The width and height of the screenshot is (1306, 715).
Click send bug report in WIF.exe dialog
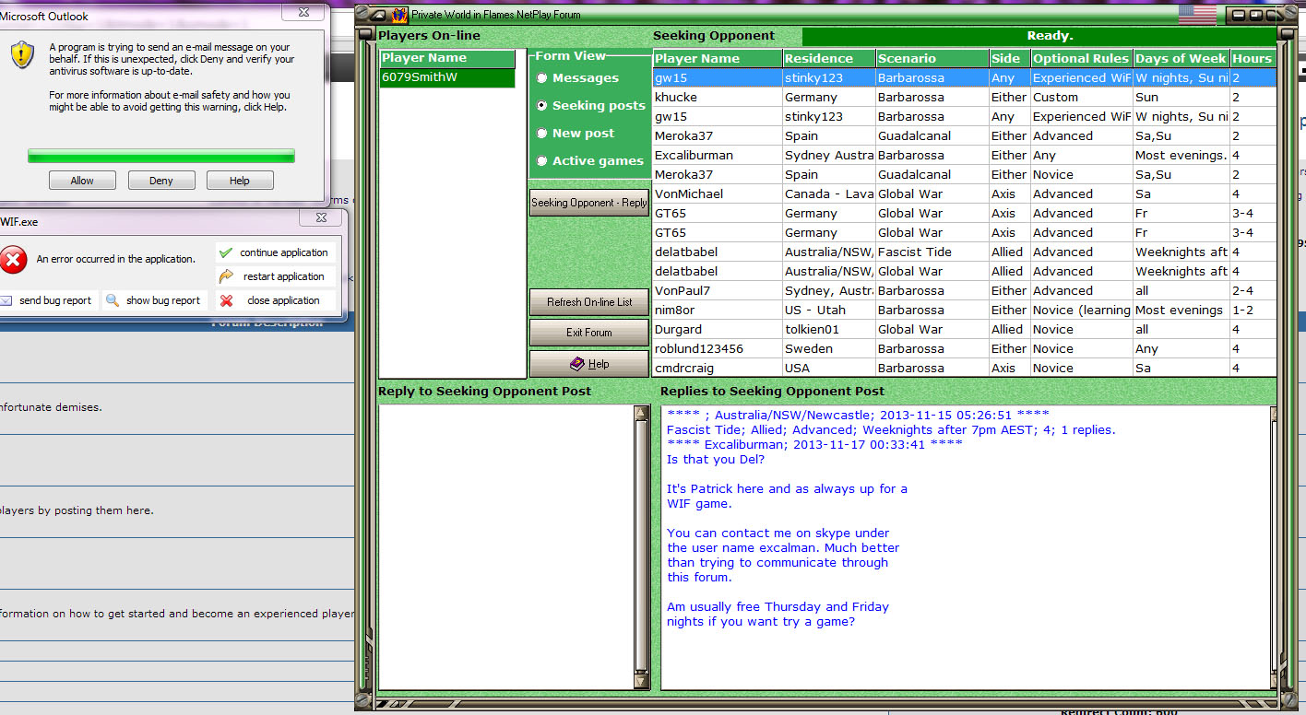tap(47, 300)
